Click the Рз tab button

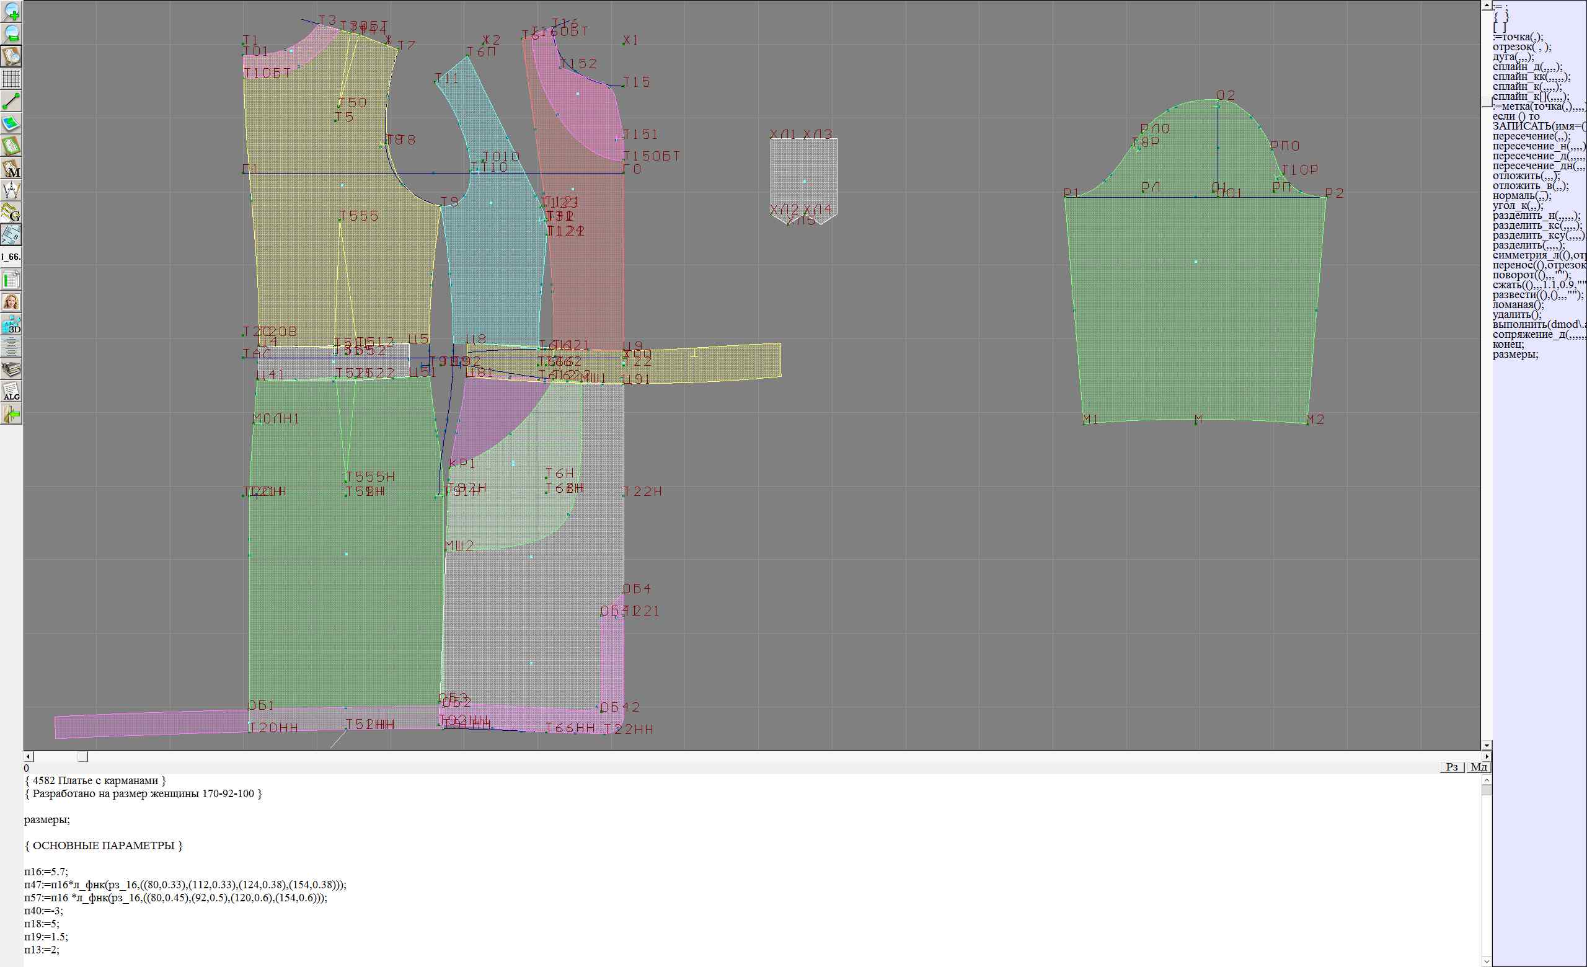1452,767
